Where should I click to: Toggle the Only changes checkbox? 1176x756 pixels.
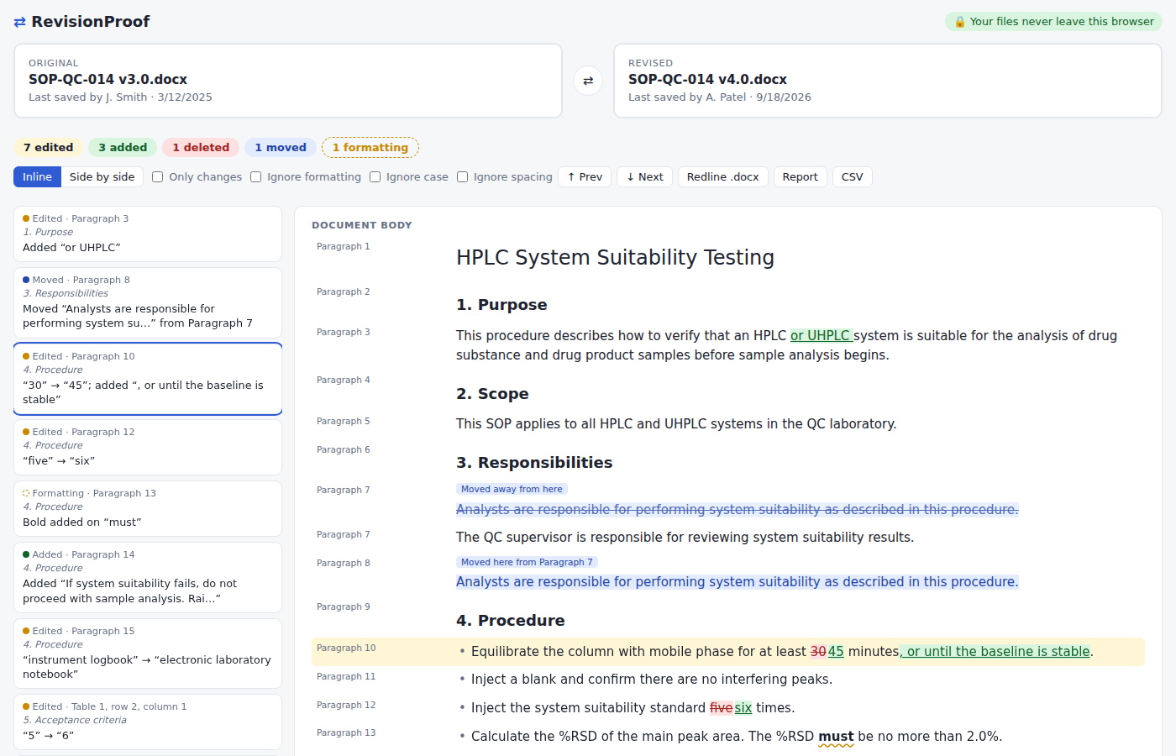tap(157, 177)
